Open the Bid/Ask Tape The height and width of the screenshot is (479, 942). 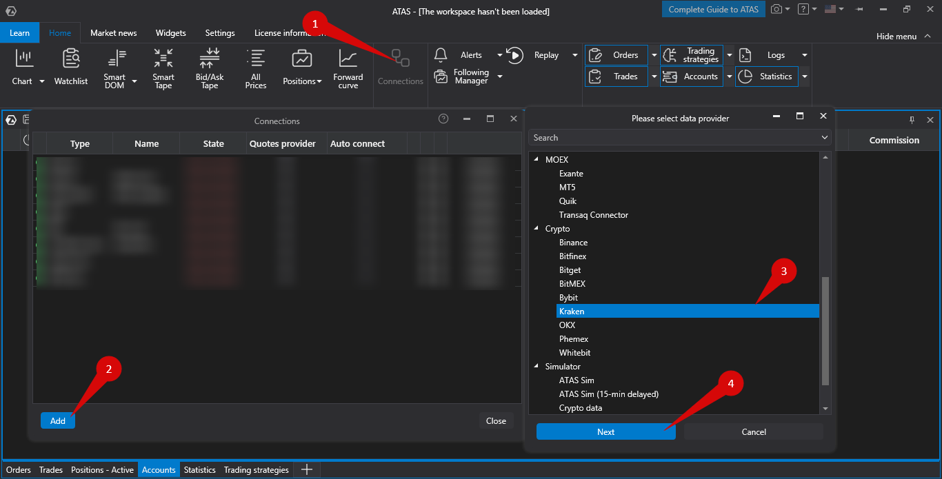pos(210,68)
